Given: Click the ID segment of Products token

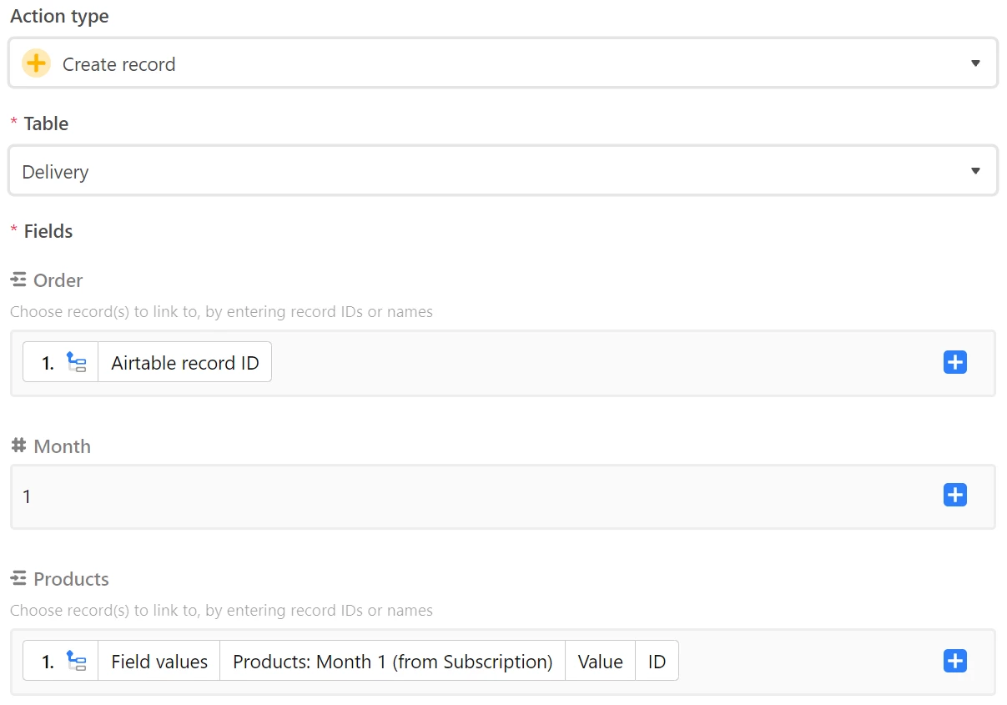Looking at the screenshot, I should [657, 662].
